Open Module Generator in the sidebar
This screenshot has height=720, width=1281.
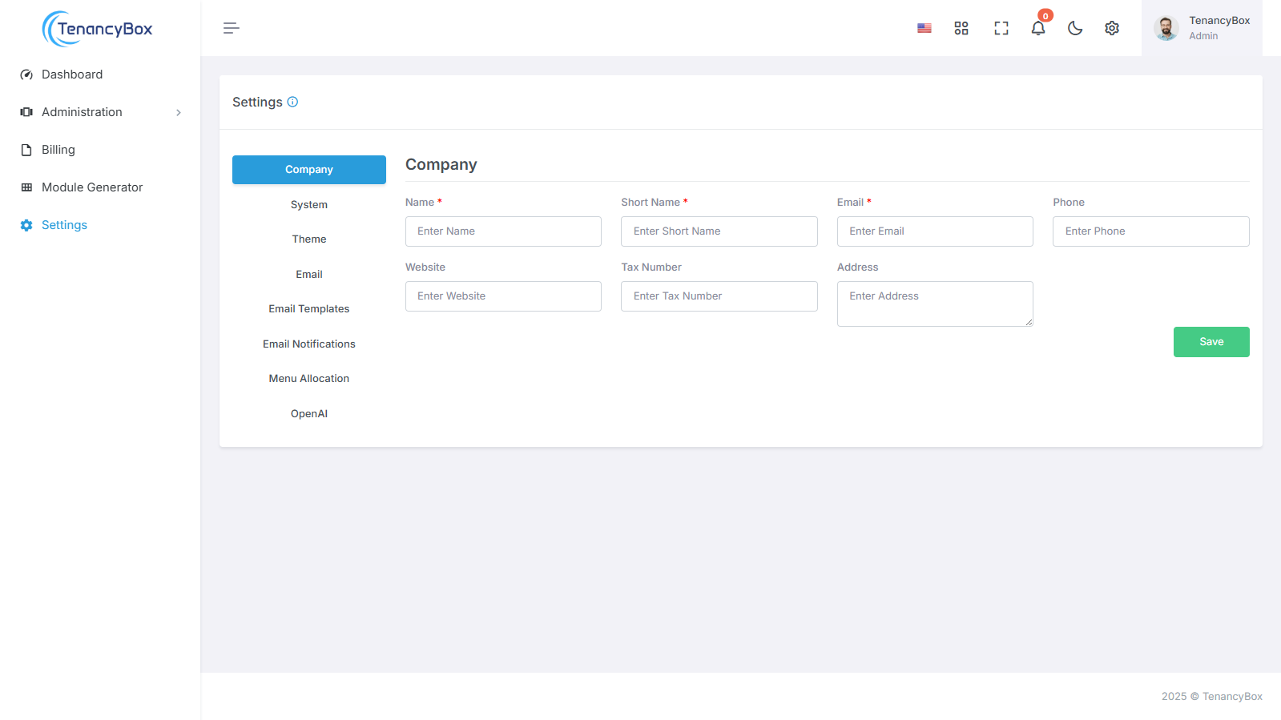point(92,187)
